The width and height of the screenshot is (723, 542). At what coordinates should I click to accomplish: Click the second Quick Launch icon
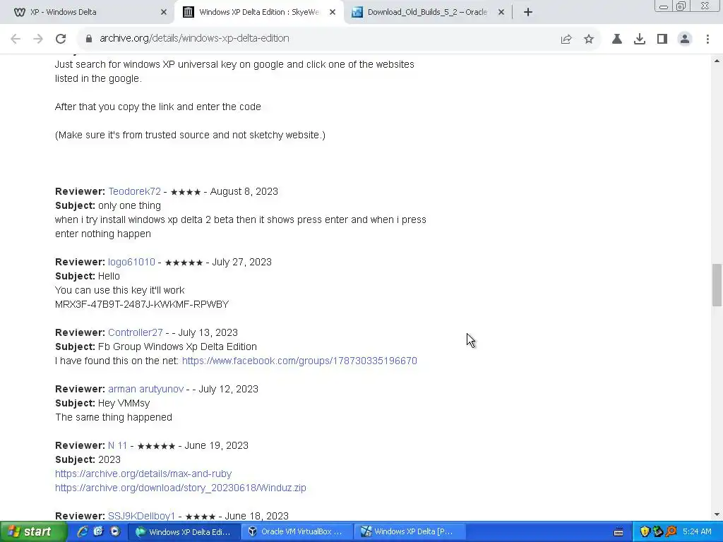[x=98, y=531]
